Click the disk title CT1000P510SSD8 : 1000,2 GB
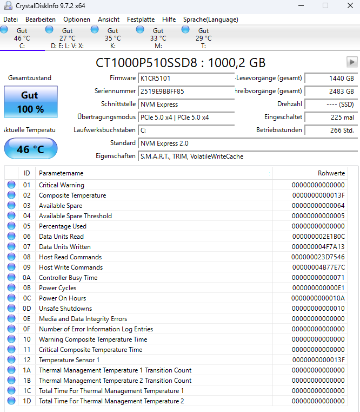This screenshot has height=412, width=360. click(181, 63)
